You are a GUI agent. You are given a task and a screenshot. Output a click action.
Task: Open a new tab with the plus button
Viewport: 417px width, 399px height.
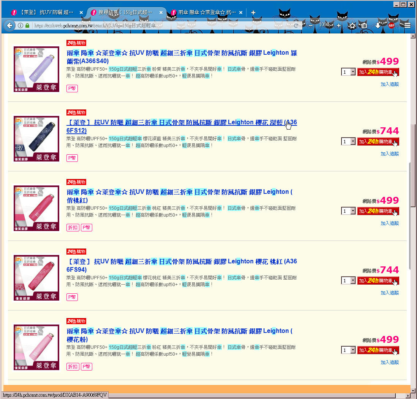pyautogui.click(x=253, y=13)
